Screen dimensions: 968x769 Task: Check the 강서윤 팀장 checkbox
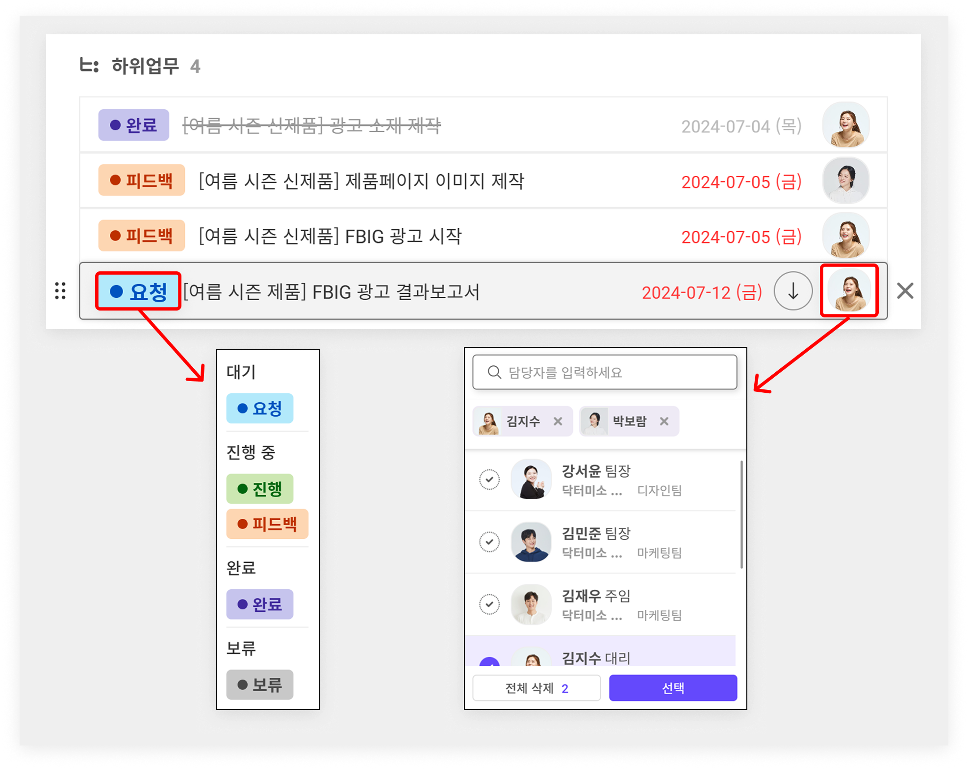(489, 480)
